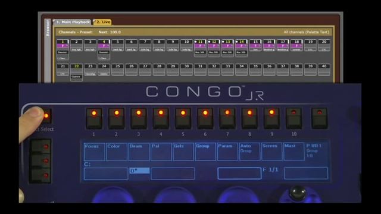
Task: Choose the Gels soft key on the LCD
Action: pyautogui.click(x=183, y=152)
